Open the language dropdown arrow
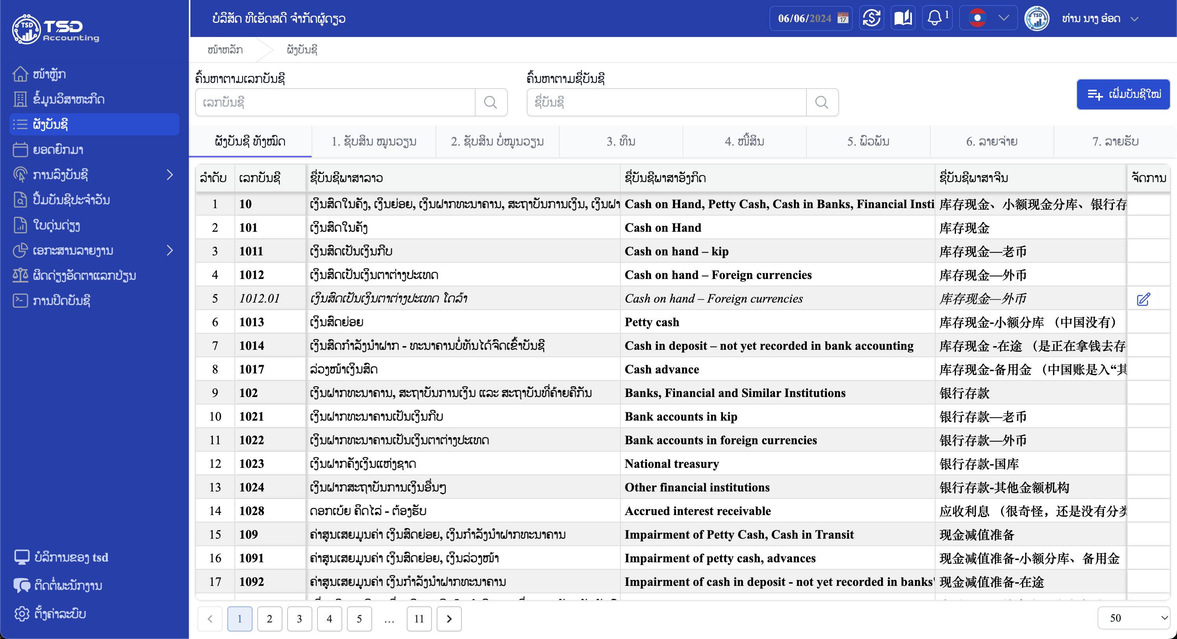 click(x=1004, y=18)
